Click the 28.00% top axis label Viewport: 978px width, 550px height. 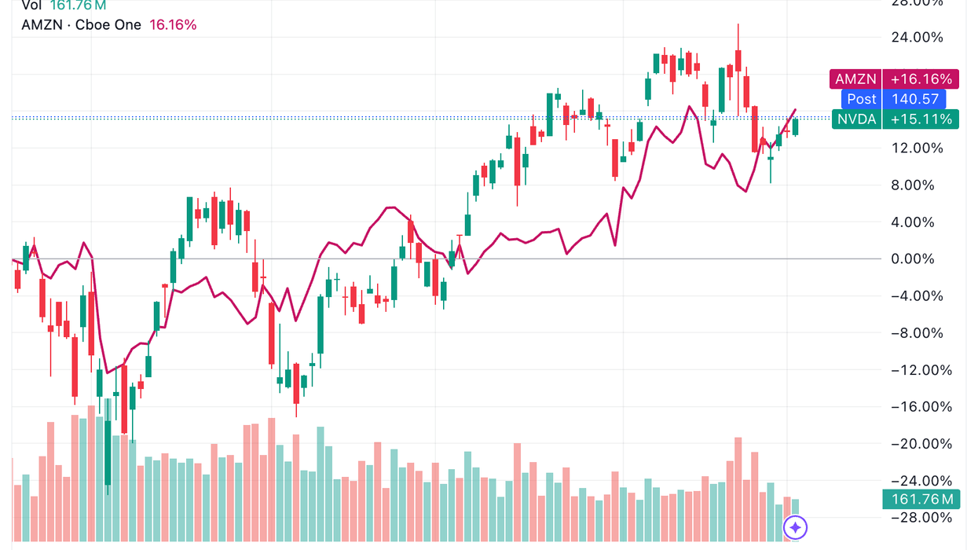coord(918,3)
